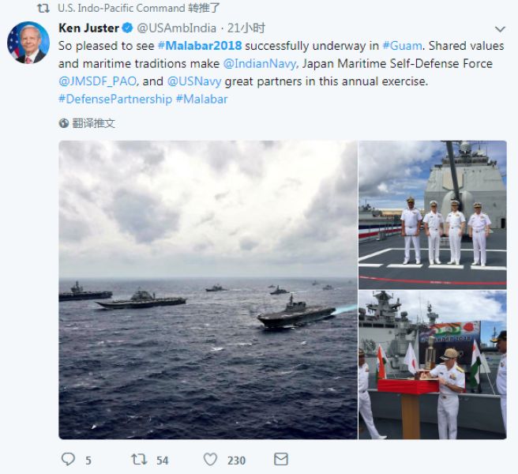
Task: Retweet using the retweet arrows icon
Action: 139,460
